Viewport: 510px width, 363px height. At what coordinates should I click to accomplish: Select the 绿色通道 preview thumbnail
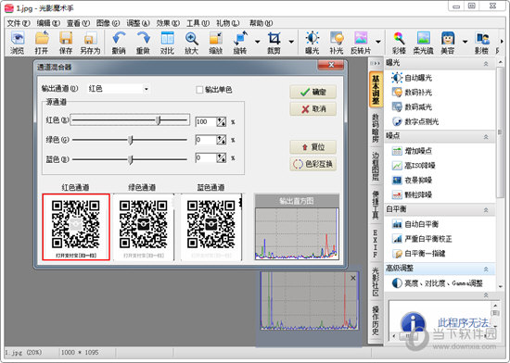click(x=144, y=227)
